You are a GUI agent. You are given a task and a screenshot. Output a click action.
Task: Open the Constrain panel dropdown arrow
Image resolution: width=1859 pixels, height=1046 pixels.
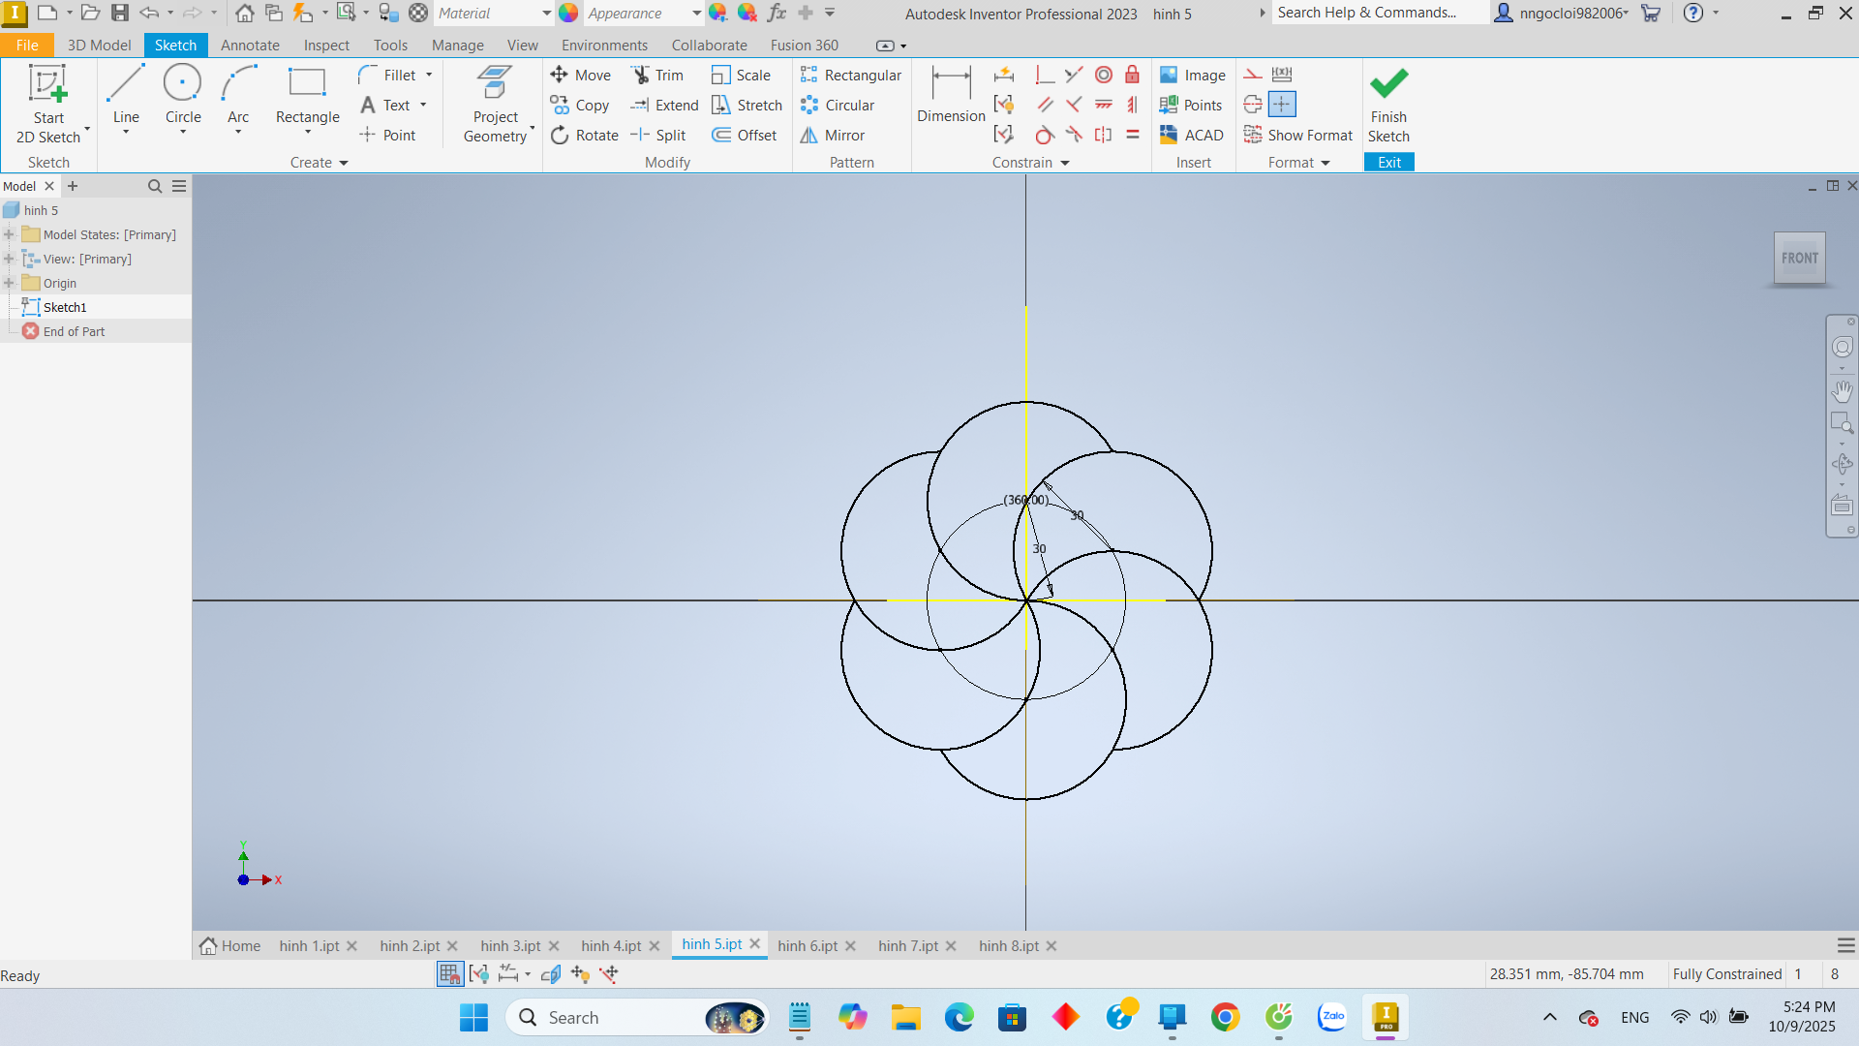[1065, 164]
